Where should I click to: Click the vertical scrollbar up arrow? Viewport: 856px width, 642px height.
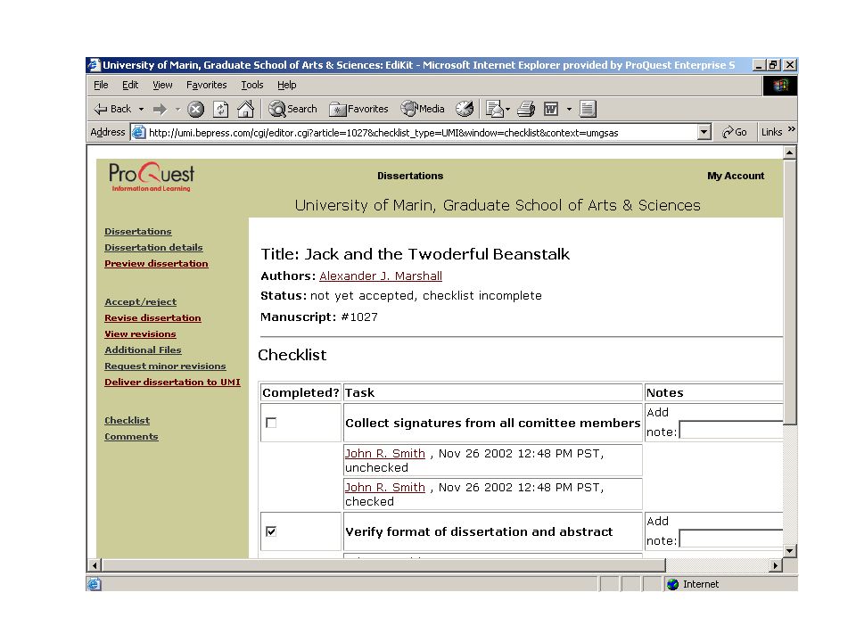(x=789, y=152)
